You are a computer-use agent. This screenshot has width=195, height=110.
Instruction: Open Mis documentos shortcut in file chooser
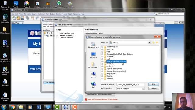tap(94, 65)
